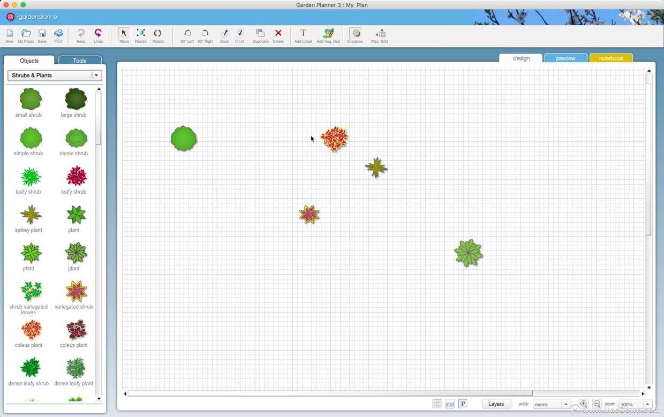
Task: Click the Duplicate toolbar icon
Action: click(260, 35)
